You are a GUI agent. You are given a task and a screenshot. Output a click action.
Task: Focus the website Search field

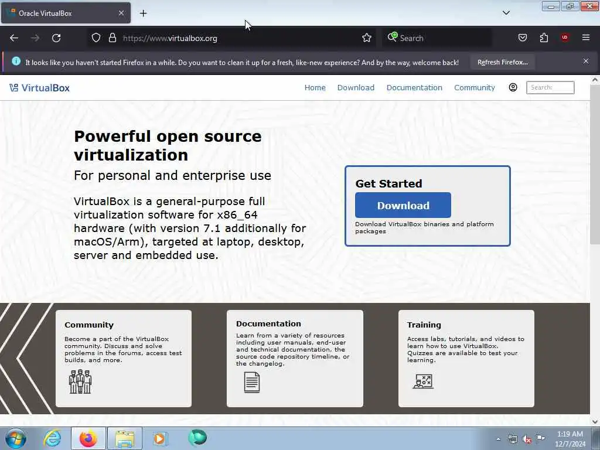550,87
